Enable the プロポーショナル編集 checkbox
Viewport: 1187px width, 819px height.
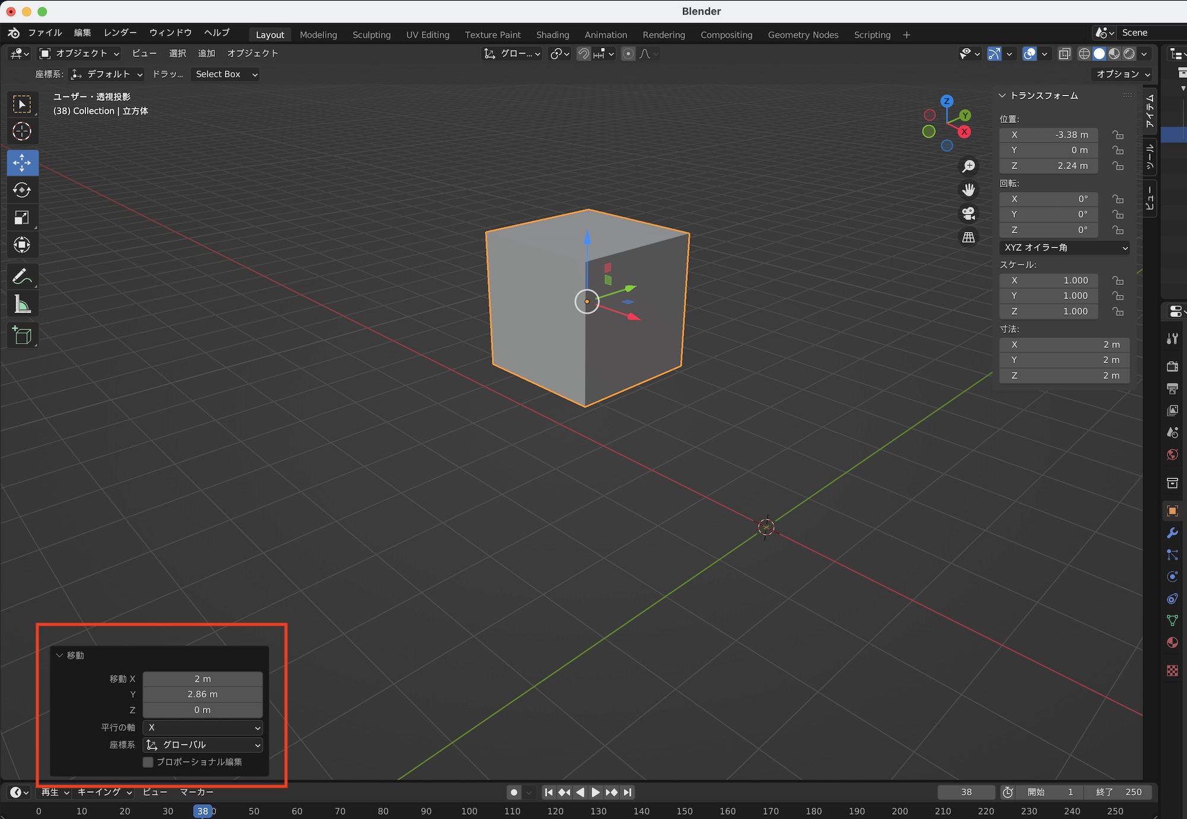tap(148, 761)
